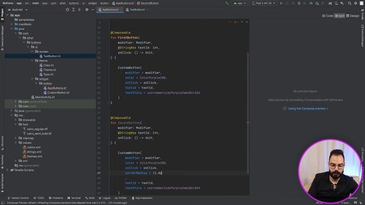Switch editor to Code view mode
The width and height of the screenshot is (365, 205).
coord(327,16)
